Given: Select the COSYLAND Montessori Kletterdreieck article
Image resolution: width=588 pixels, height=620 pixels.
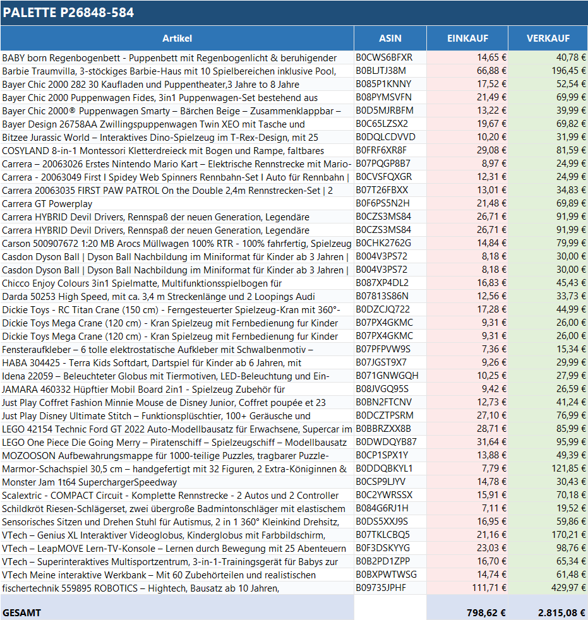Looking at the screenshot, I should click(163, 150).
